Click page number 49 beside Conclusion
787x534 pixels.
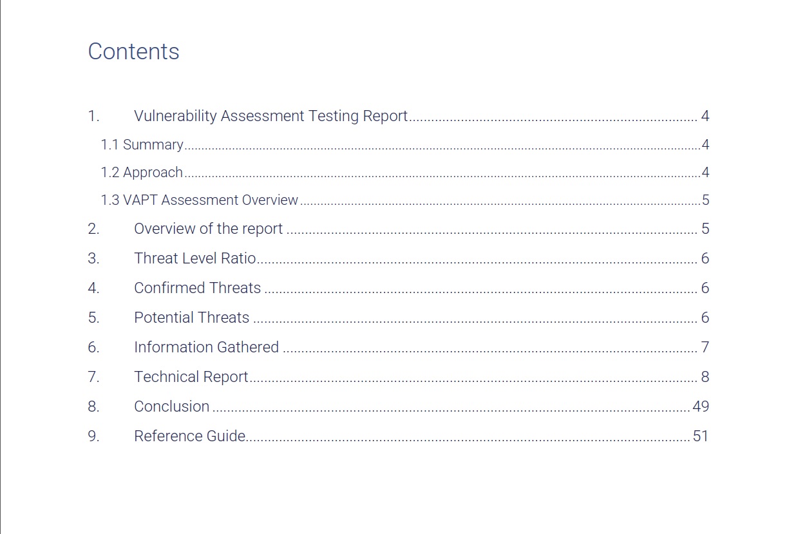pos(701,406)
